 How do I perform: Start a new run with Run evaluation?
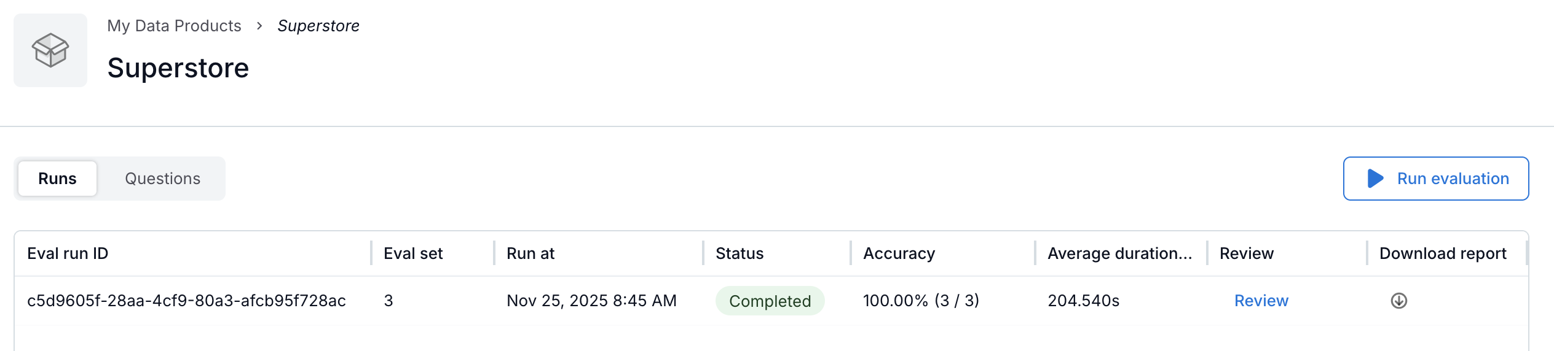1435,179
